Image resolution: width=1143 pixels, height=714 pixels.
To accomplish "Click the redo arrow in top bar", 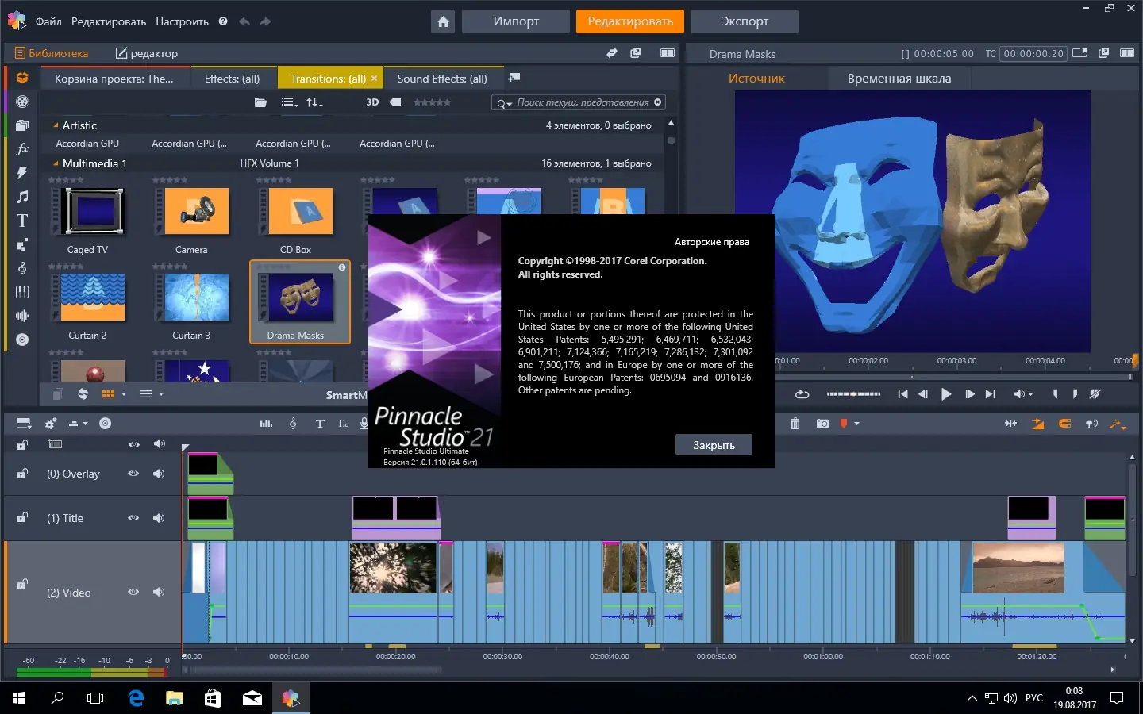I will pos(265,21).
